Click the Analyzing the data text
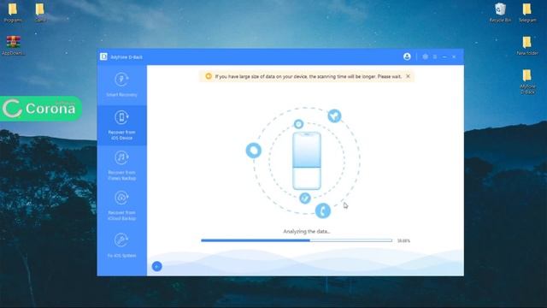This screenshot has width=547, height=308. coord(307,231)
